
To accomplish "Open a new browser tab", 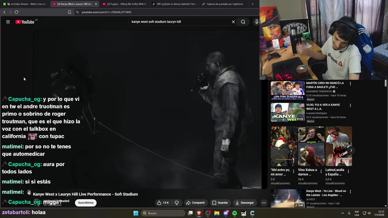I will [253, 4].
